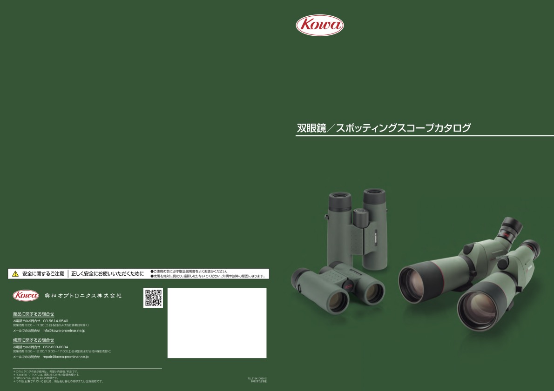Image resolution: width=554 pixels, height=391 pixels.
Task: Click the Kowa logo beside 興和オプトロニクス株式会社
Action: coord(26,295)
